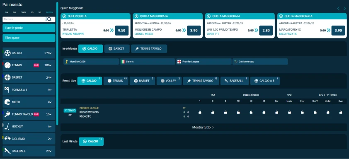Image resolution: width=349 pixels, height=159 pixels.
Task: Click the locked draw X odds padlock
Action: tap(213, 112)
